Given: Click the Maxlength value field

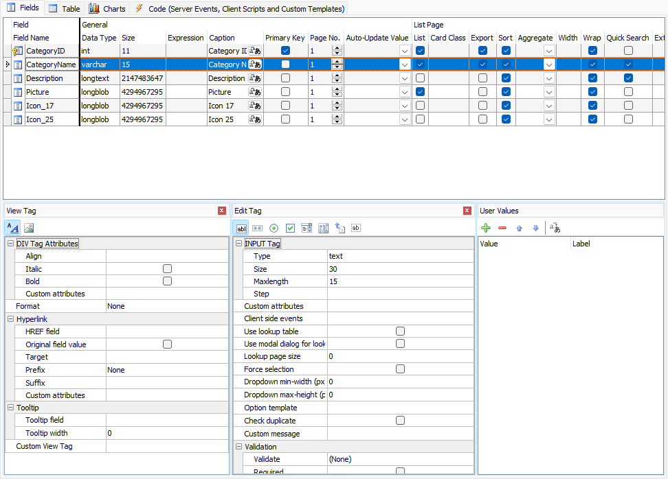Looking at the screenshot, I should pyautogui.click(x=400, y=281).
